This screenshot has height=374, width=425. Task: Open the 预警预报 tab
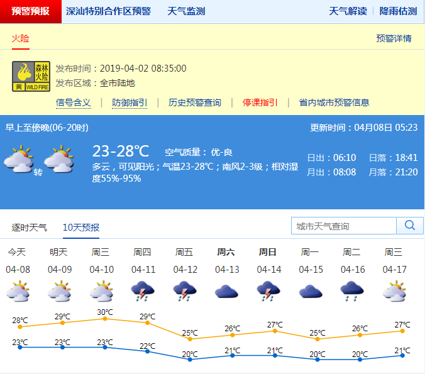[x=30, y=11]
